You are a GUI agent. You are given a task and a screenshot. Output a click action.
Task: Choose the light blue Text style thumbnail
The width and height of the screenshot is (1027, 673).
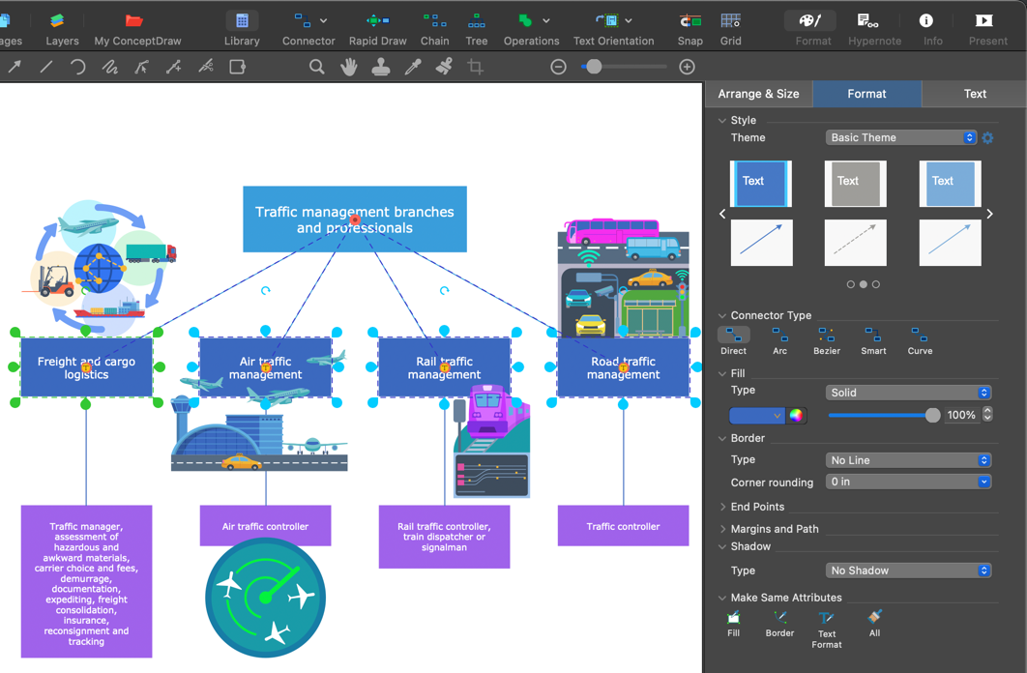click(950, 184)
